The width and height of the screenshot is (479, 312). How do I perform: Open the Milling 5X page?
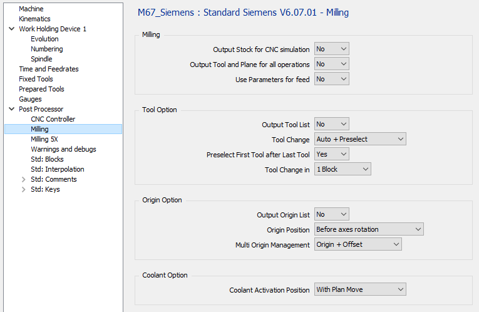pos(44,139)
